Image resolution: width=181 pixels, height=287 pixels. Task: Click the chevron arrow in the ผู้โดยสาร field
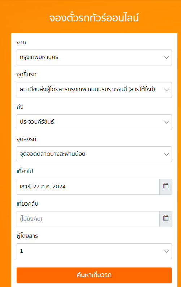point(166,251)
